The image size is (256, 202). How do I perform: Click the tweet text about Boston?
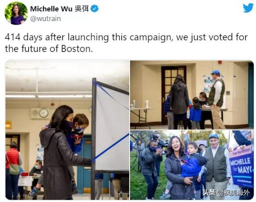click(x=126, y=43)
